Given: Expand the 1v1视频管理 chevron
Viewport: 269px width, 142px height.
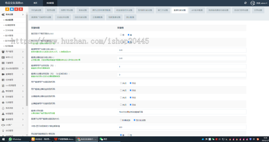Looking at the screenshot, I should pyautogui.click(x=23, y=86).
